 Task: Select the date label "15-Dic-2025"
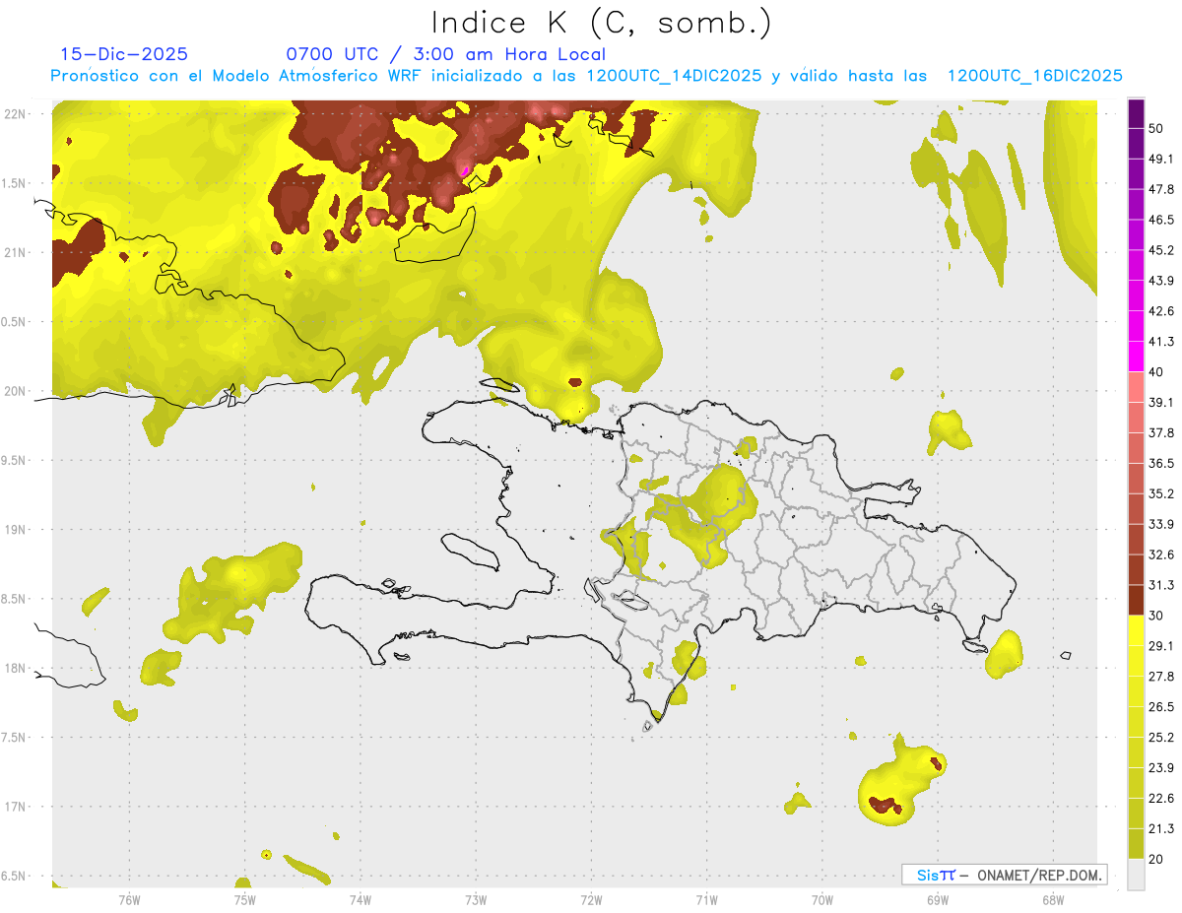[x=124, y=54]
